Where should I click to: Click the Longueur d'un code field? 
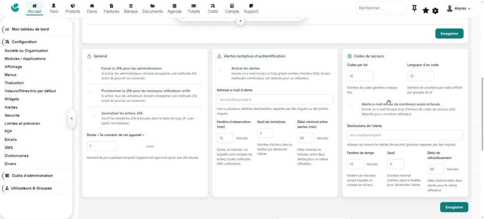coord(420,76)
